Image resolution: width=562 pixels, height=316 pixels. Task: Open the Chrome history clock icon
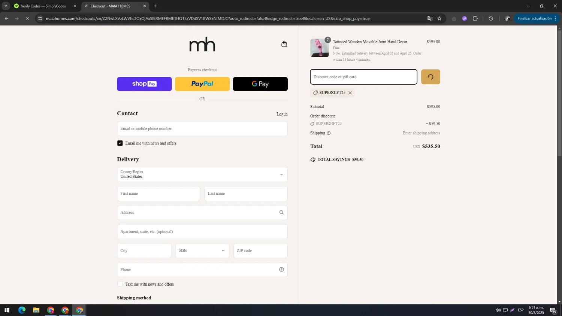491,18
